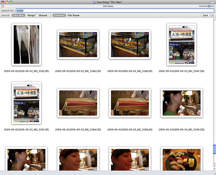Image resolution: width=216 pixels, height=175 pixels.
Task: Click the expand view icon below close button
Action: [x=3, y=6]
